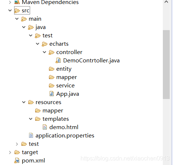The image size is (173, 165).
Task: Collapse the controller folder
Action: click(x=45, y=52)
